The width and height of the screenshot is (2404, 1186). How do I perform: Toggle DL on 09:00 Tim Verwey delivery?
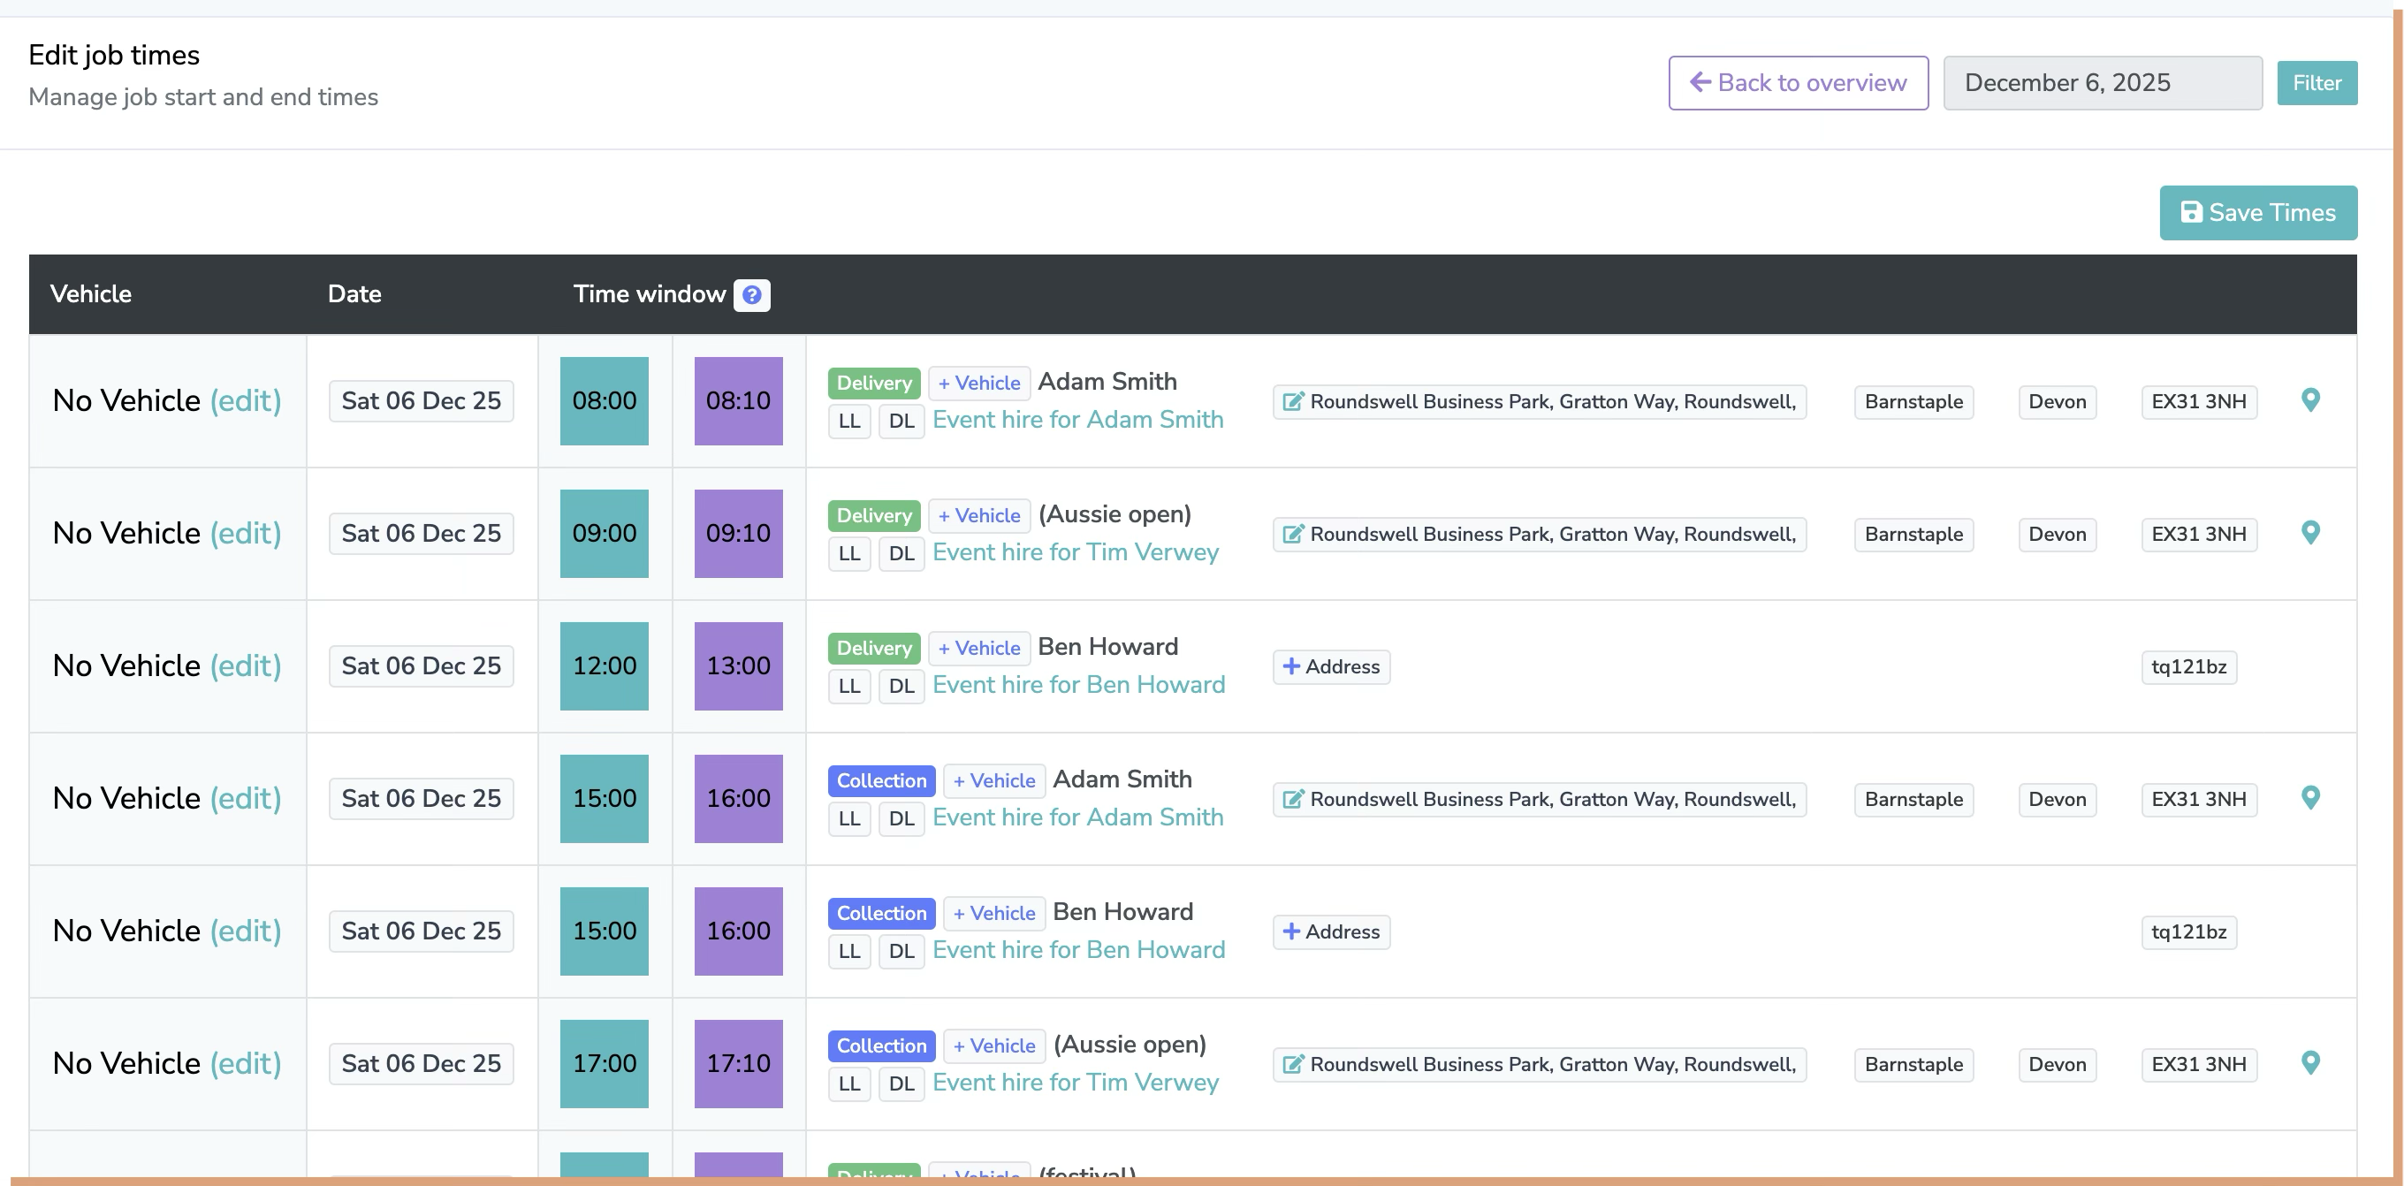click(x=901, y=553)
